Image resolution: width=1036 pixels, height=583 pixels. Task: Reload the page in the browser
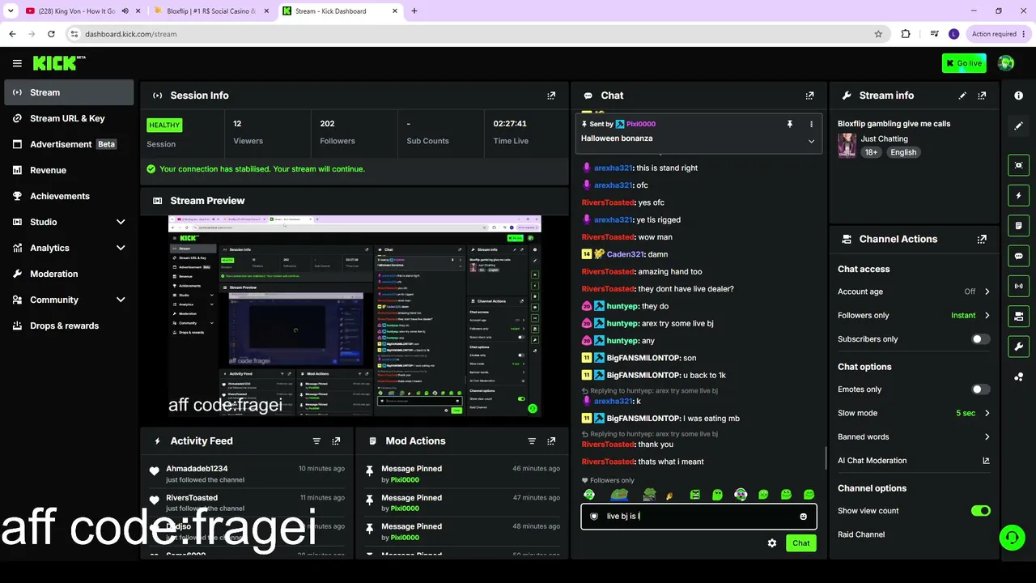[x=51, y=34]
